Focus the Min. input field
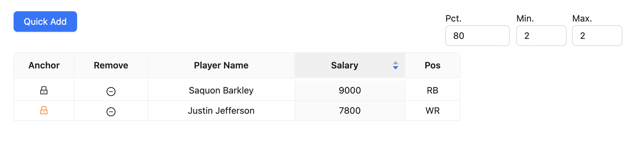Screen dimensions: 635x142 tap(541, 36)
